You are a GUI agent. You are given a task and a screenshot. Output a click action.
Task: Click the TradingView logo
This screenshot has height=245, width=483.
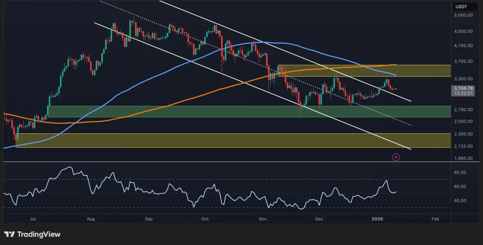[33, 235]
